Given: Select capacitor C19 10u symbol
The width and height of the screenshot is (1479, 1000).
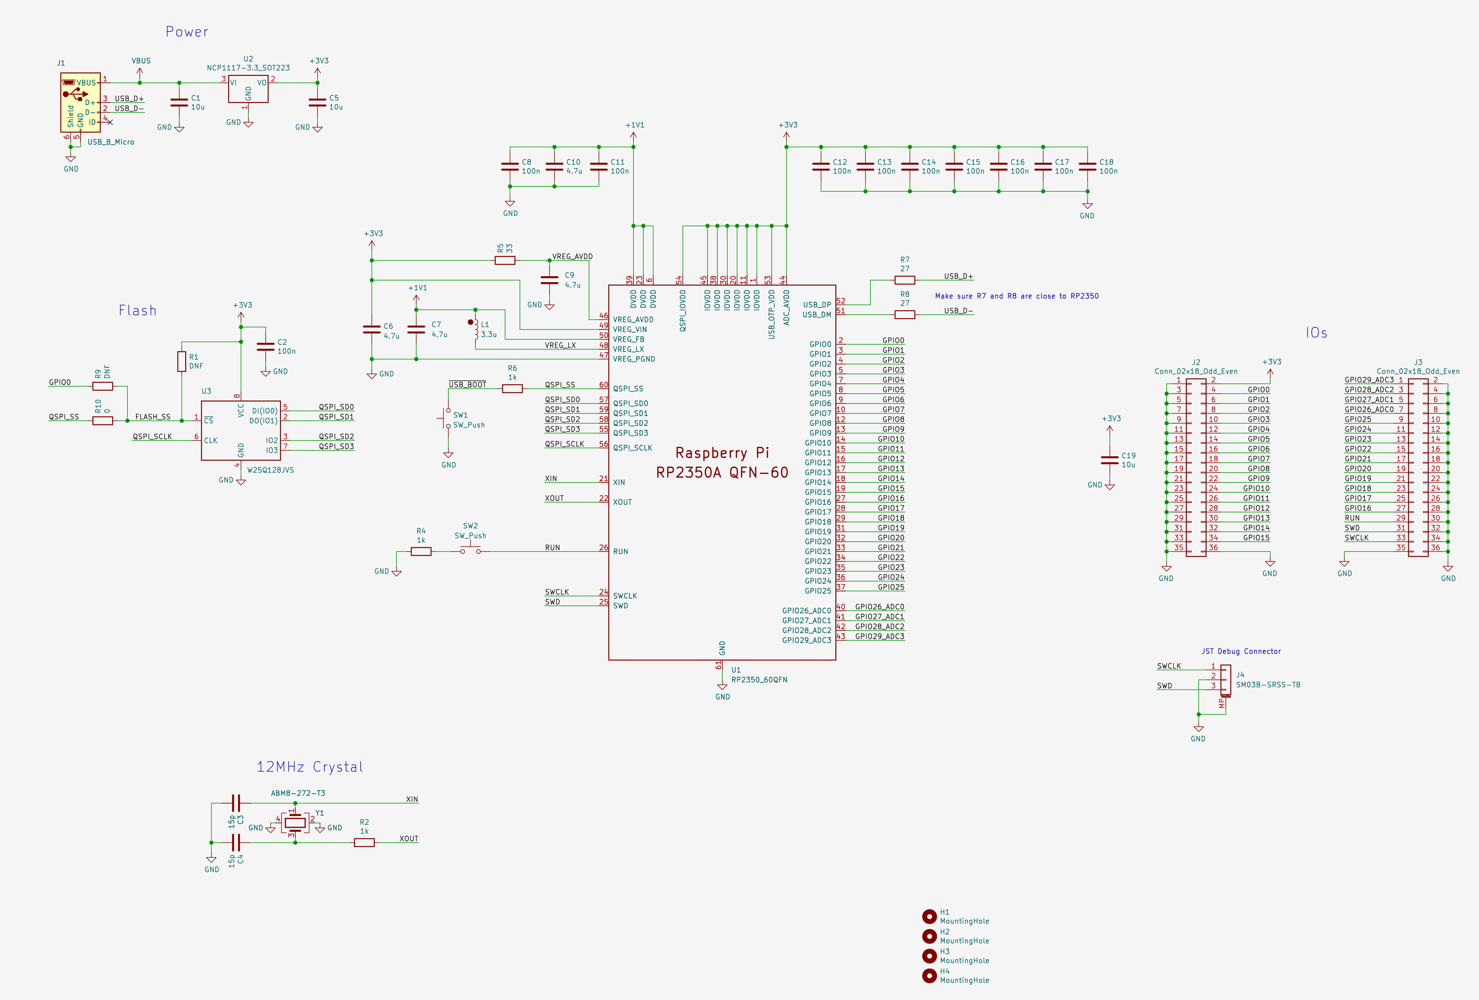Looking at the screenshot, I should 1110,459.
